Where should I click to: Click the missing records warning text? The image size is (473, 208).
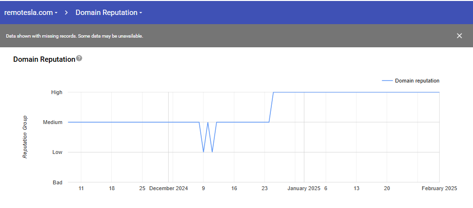coord(74,36)
